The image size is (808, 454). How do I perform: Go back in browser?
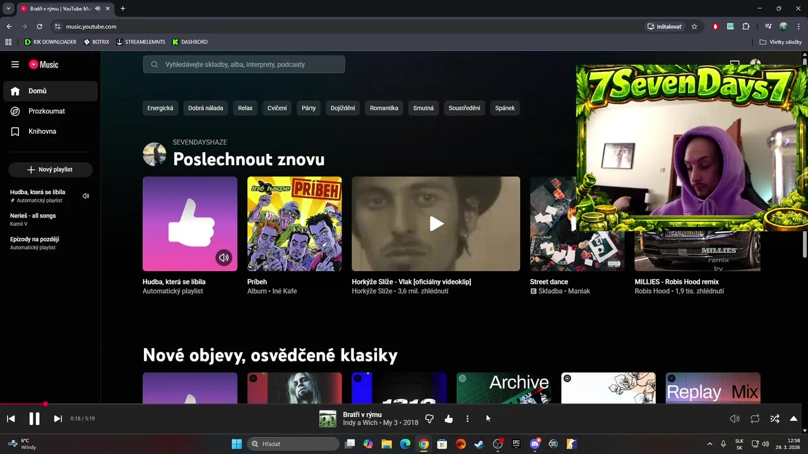click(x=9, y=26)
